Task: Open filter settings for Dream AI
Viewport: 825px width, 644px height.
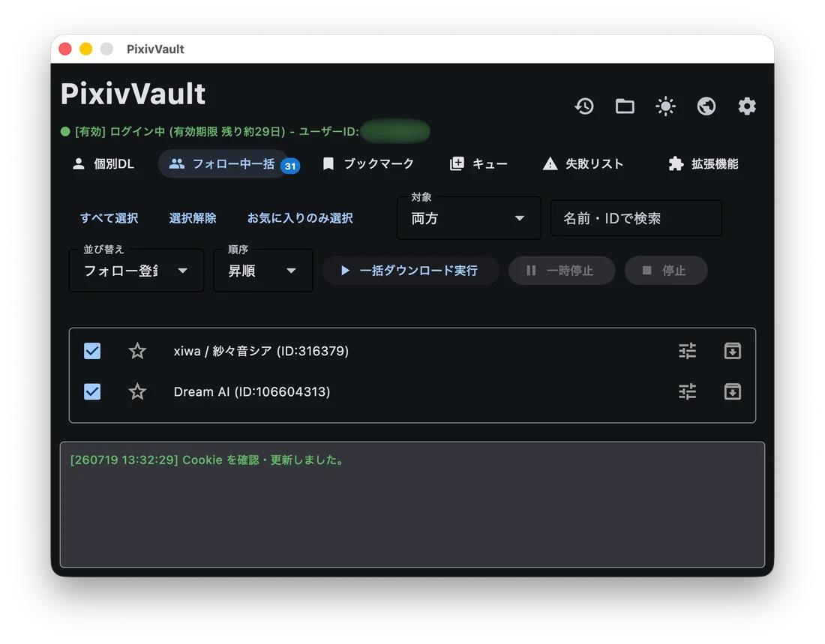Action: pyautogui.click(x=687, y=391)
